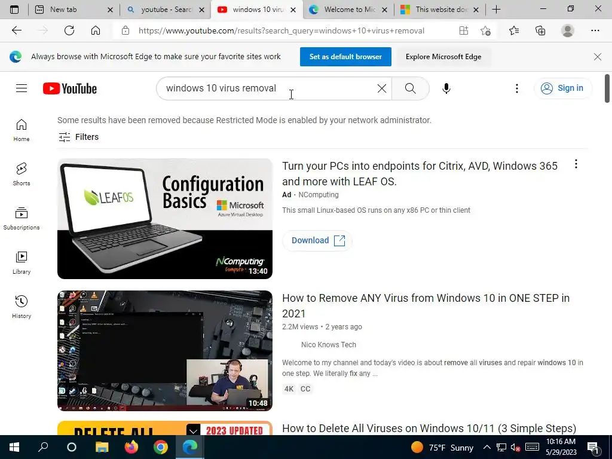612x459 pixels.
Task: Switch to the youtube - Search tab
Action: tap(166, 10)
